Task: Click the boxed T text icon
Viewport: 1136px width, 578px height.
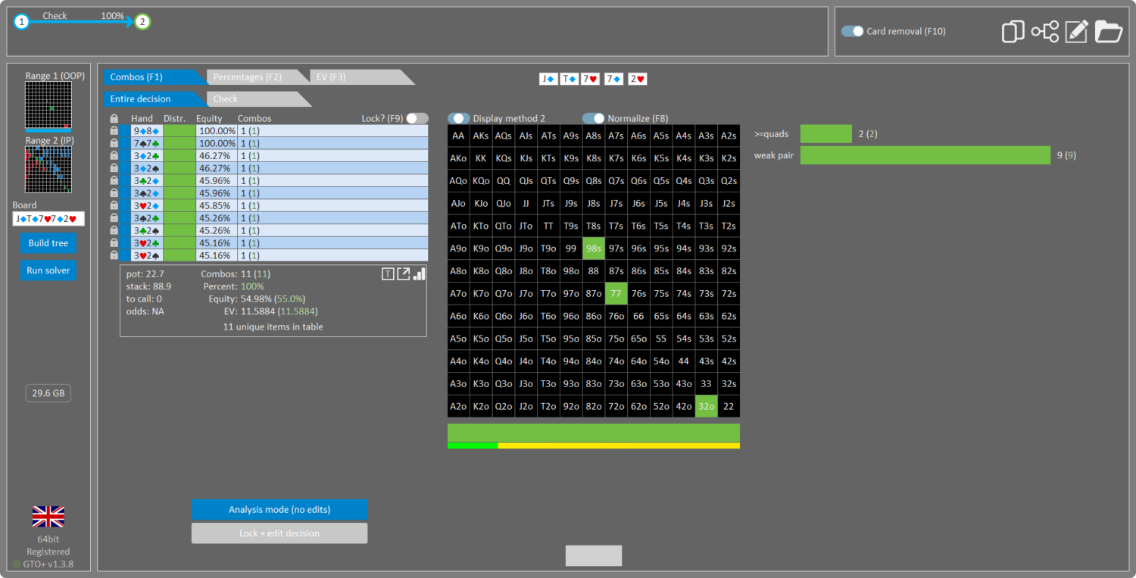Action: [x=388, y=274]
